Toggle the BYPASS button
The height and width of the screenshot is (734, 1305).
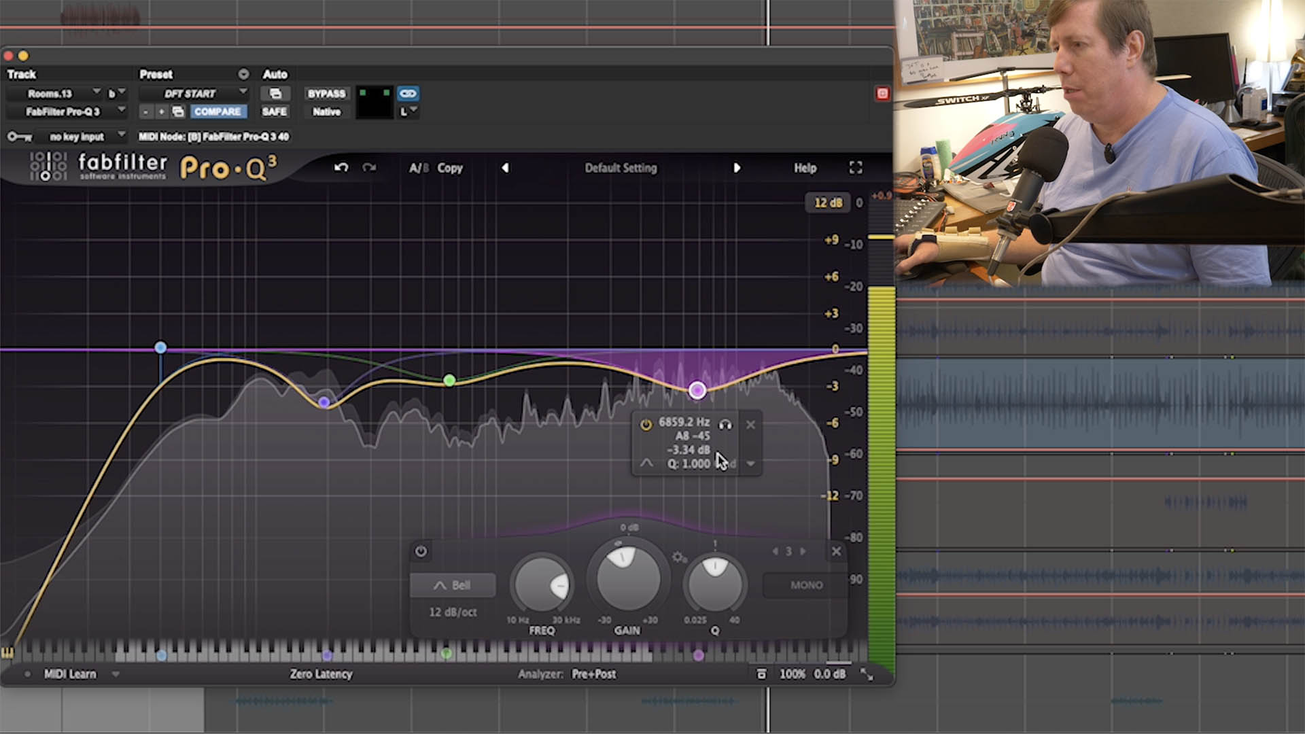point(326,94)
